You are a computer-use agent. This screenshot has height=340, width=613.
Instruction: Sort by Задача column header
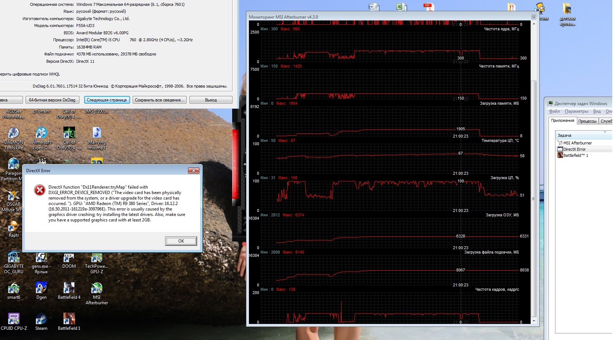click(583, 135)
